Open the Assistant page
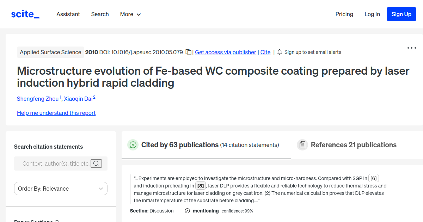 [x=68, y=14]
